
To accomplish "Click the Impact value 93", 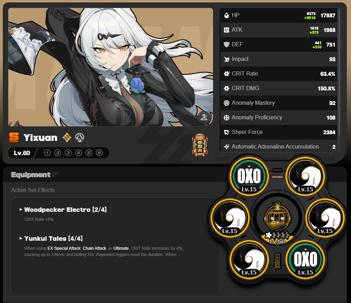I will (x=332, y=59).
